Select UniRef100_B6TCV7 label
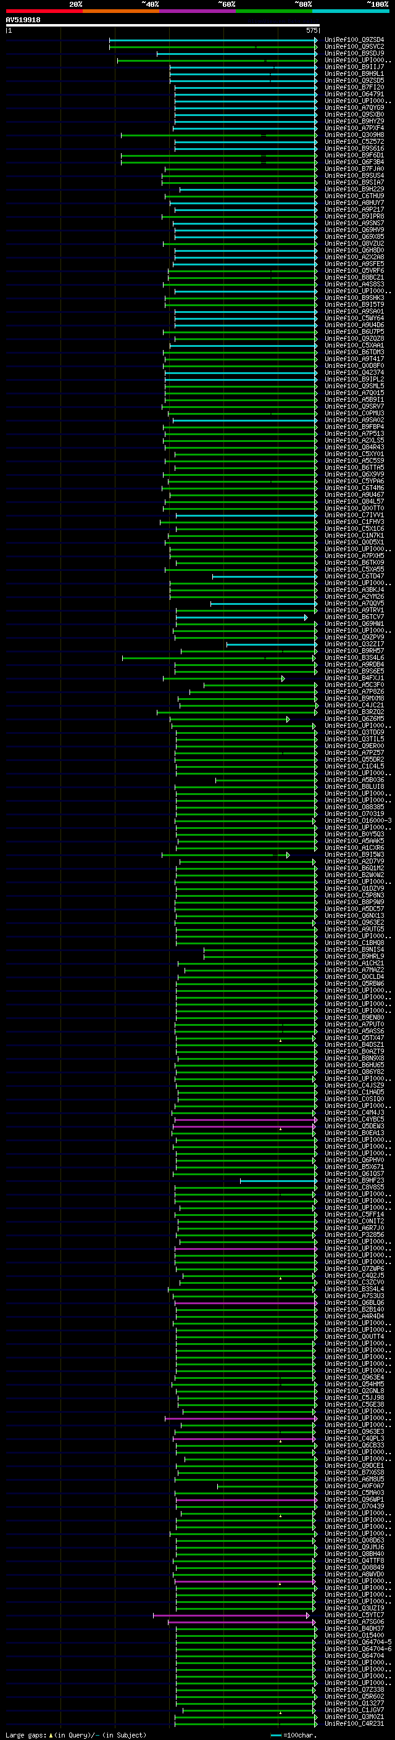The width and height of the screenshot is (395, 1740). [354, 617]
